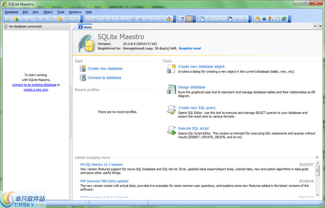Expand the overflow arrow after filter toolbar
Screen dimensions: 325x208
(x=194, y=19)
